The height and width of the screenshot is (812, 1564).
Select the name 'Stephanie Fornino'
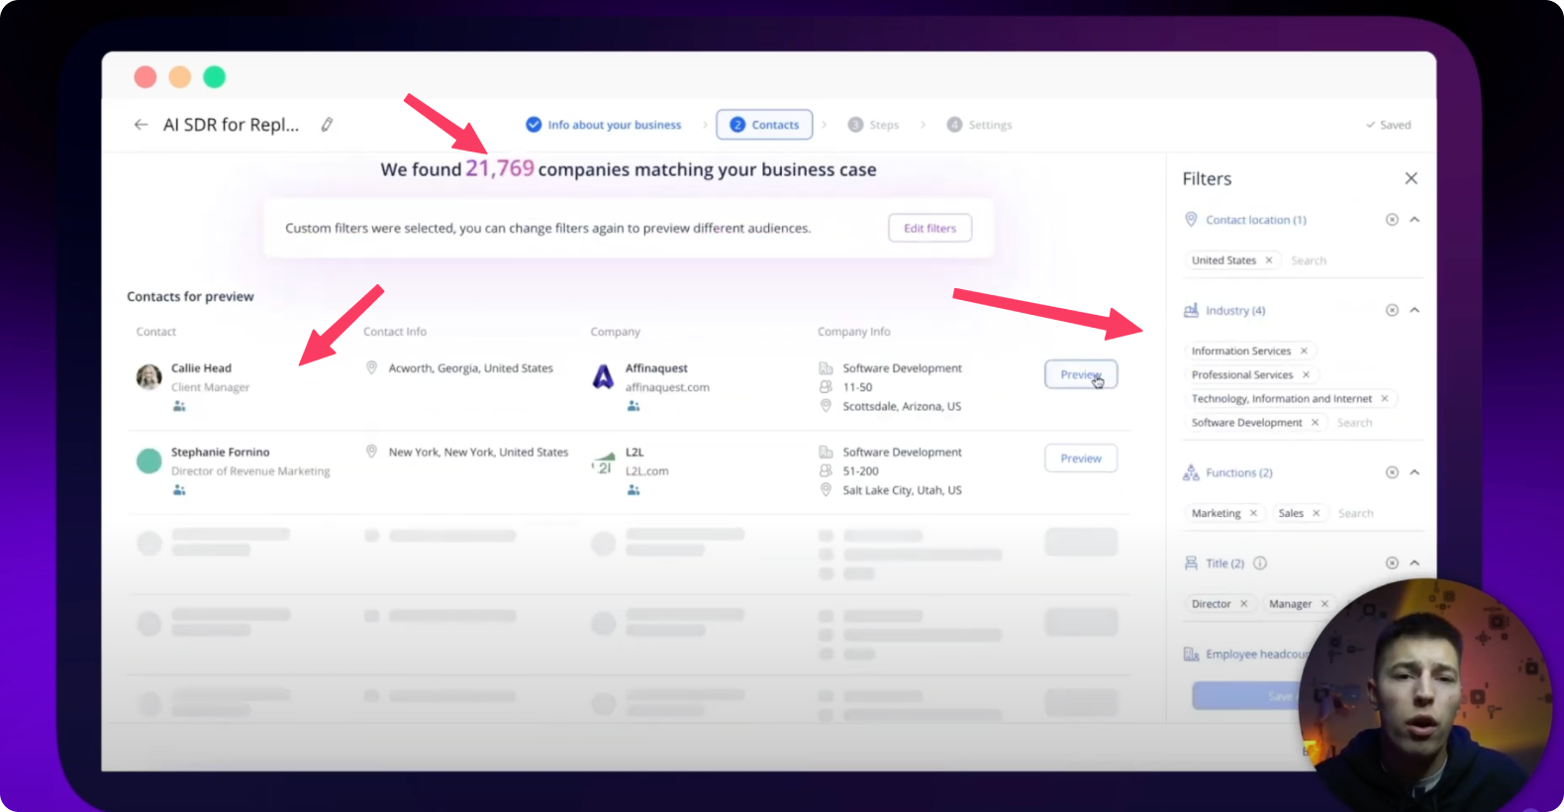pos(220,452)
